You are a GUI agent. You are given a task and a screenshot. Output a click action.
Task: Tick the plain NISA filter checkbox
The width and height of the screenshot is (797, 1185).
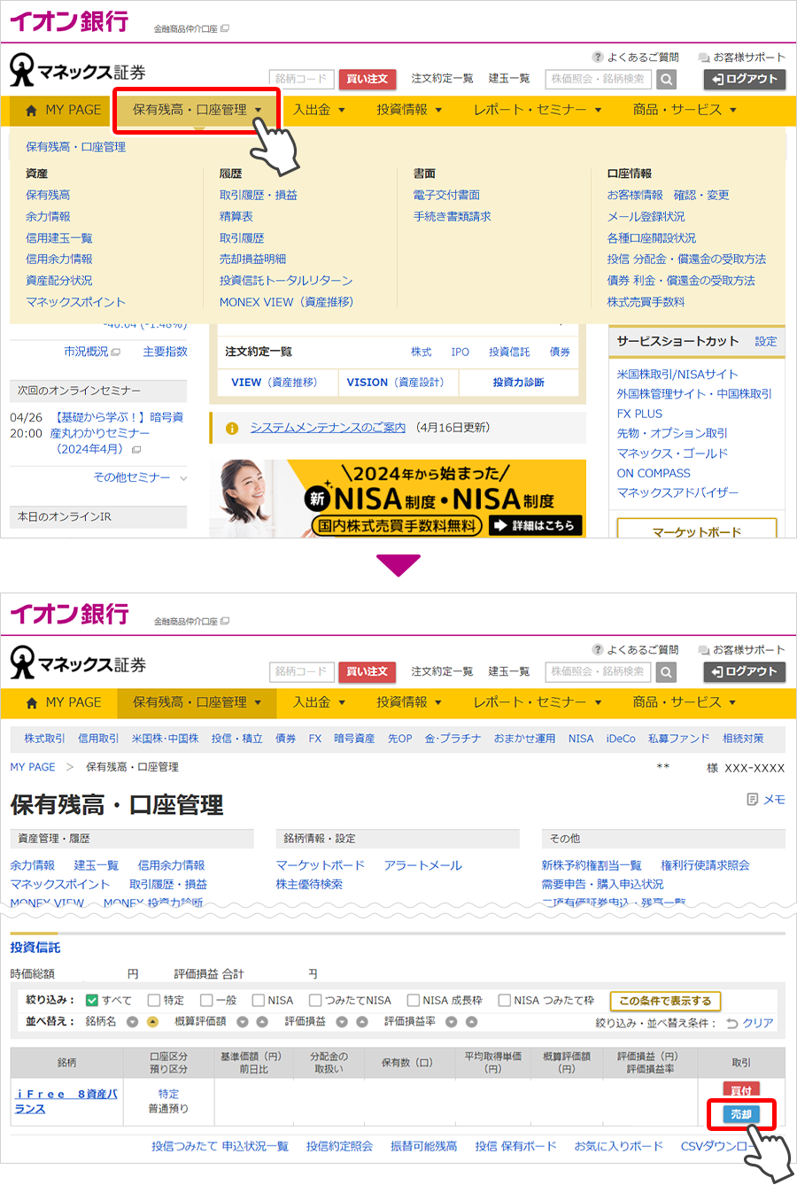(x=259, y=1000)
